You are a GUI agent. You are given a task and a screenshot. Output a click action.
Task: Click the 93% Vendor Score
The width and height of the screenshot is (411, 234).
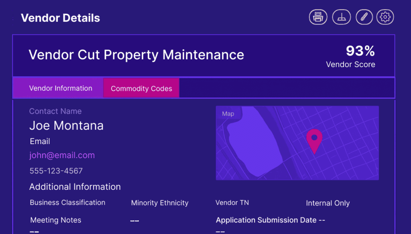point(360,51)
